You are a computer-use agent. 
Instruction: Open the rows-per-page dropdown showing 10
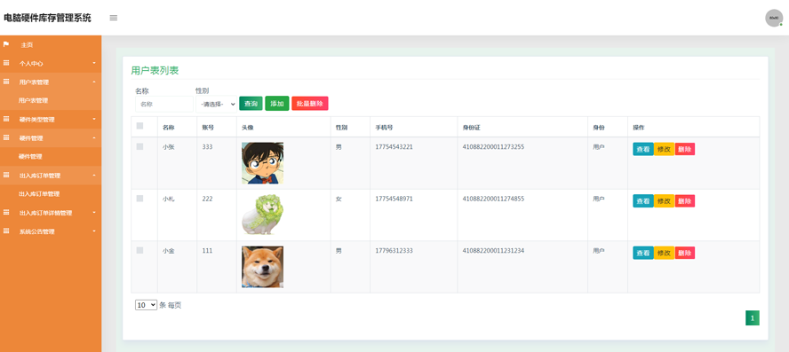(x=146, y=305)
